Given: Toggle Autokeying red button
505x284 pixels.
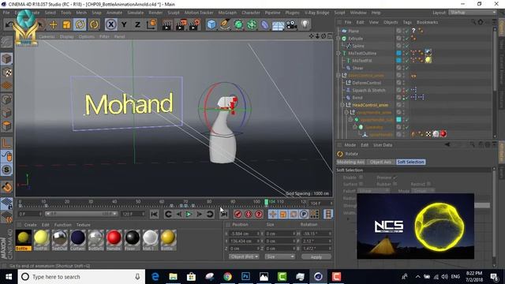Looking at the screenshot, I should pyautogui.click(x=249, y=214).
